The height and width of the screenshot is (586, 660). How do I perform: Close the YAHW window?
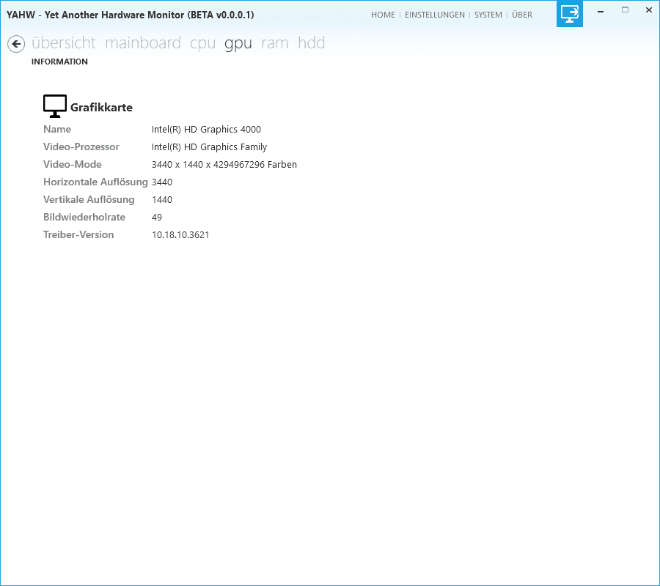coord(649,10)
